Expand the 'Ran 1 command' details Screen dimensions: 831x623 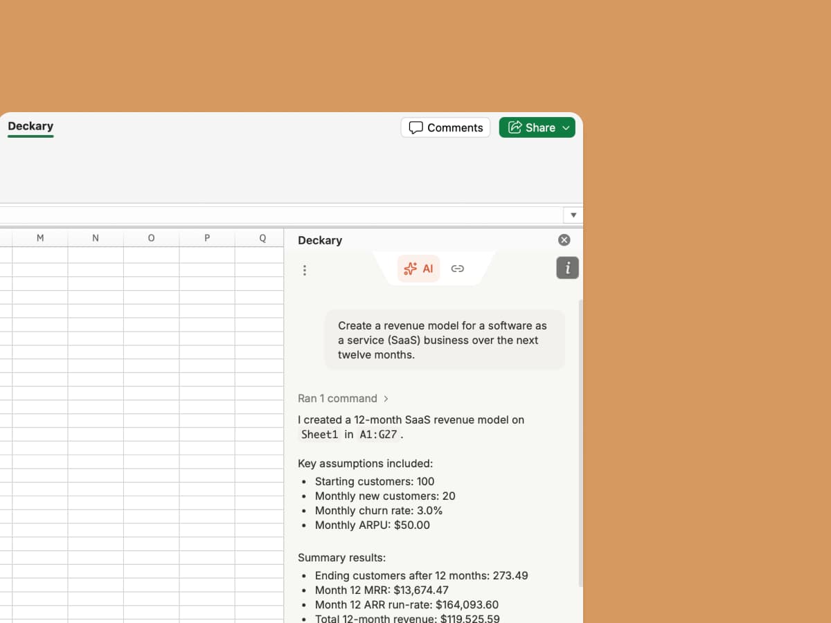(343, 398)
